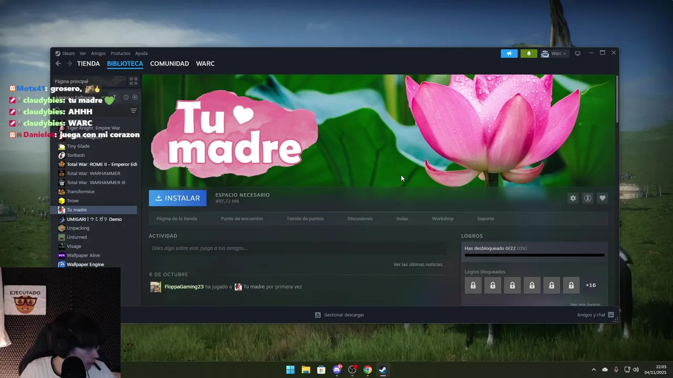Click the Steam logo menu icon
Viewport: 673px width, 378px height.
pyautogui.click(x=58, y=54)
